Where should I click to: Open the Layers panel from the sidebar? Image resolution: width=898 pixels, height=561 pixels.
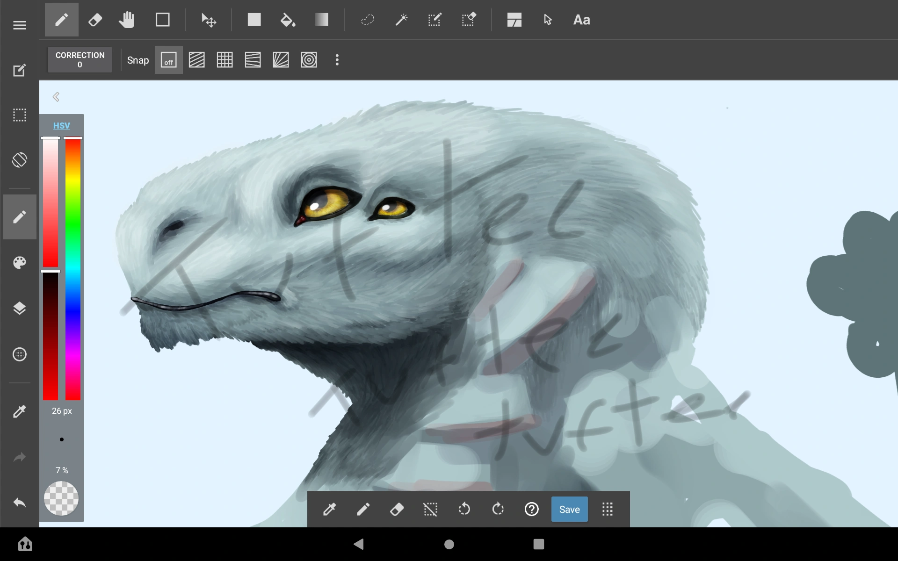click(19, 308)
